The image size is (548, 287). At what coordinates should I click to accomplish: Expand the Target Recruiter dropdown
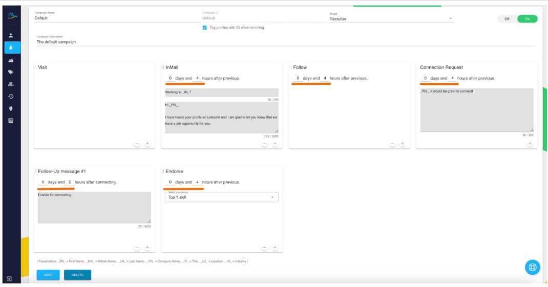[391, 19]
